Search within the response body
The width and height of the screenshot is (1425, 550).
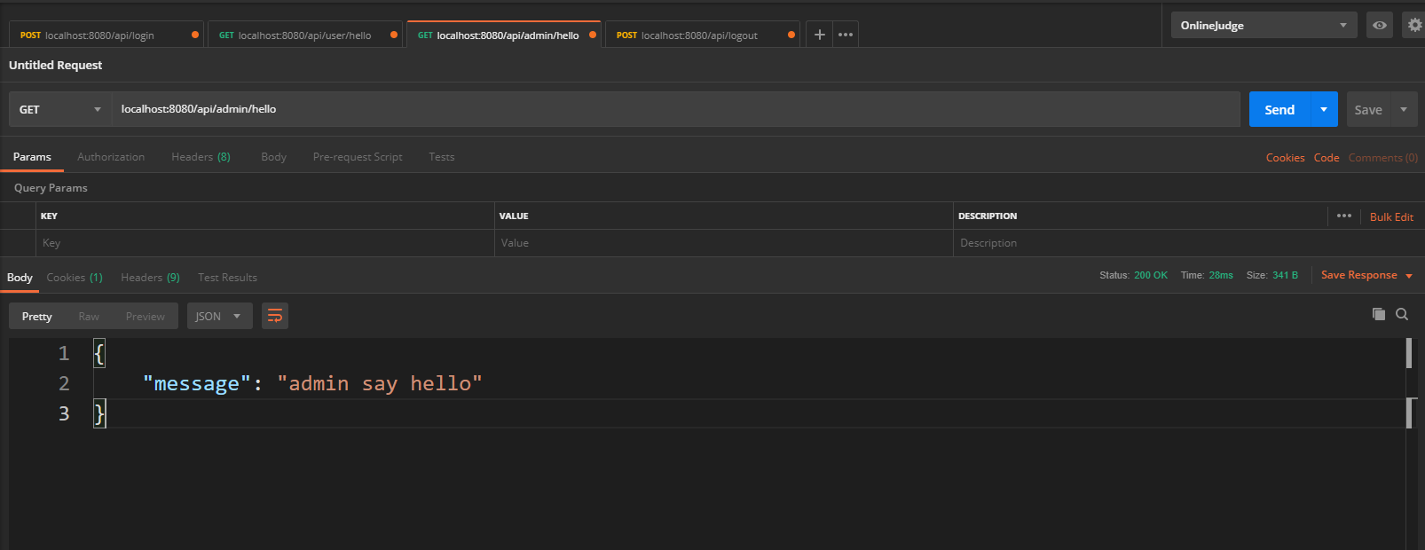pyautogui.click(x=1402, y=314)
